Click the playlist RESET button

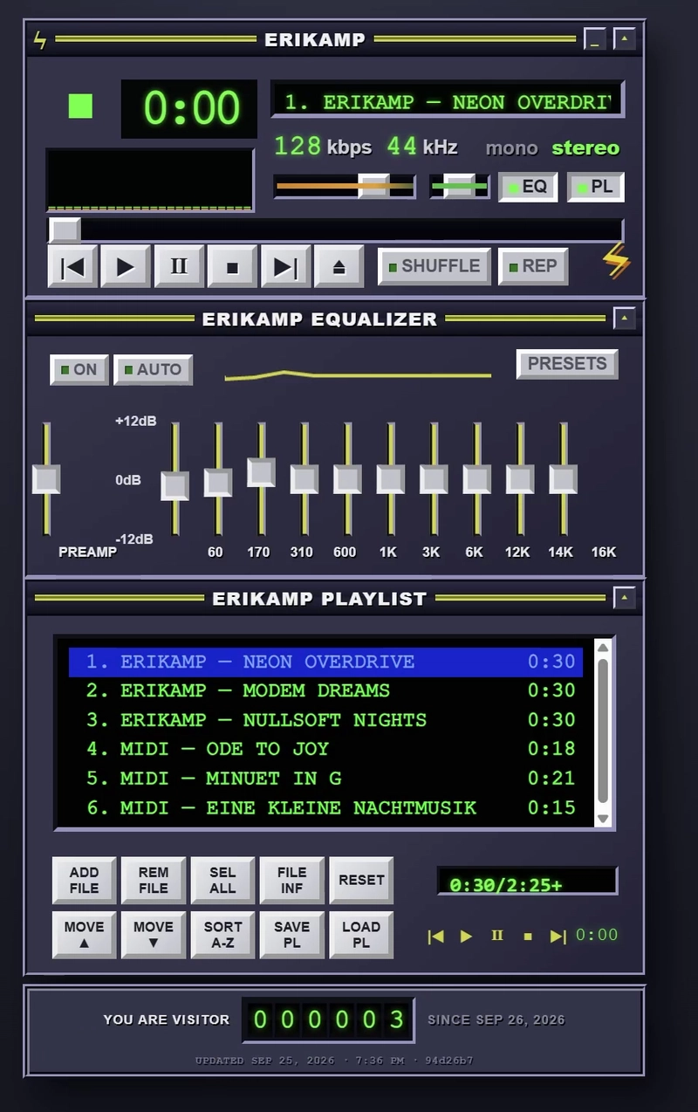pos(361,880)
